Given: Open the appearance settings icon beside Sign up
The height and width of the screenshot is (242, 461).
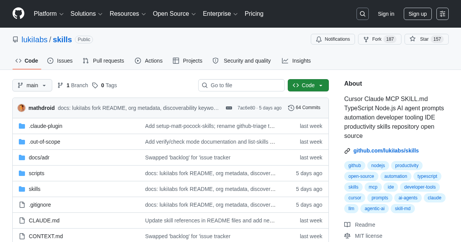Looking at the screenshot, I should pyautogui.click(x=443, y=14).
